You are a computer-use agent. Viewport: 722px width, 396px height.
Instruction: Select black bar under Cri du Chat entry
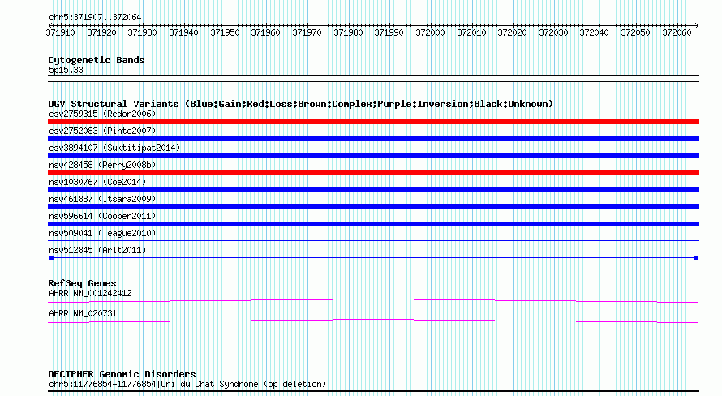coord(373,391)
